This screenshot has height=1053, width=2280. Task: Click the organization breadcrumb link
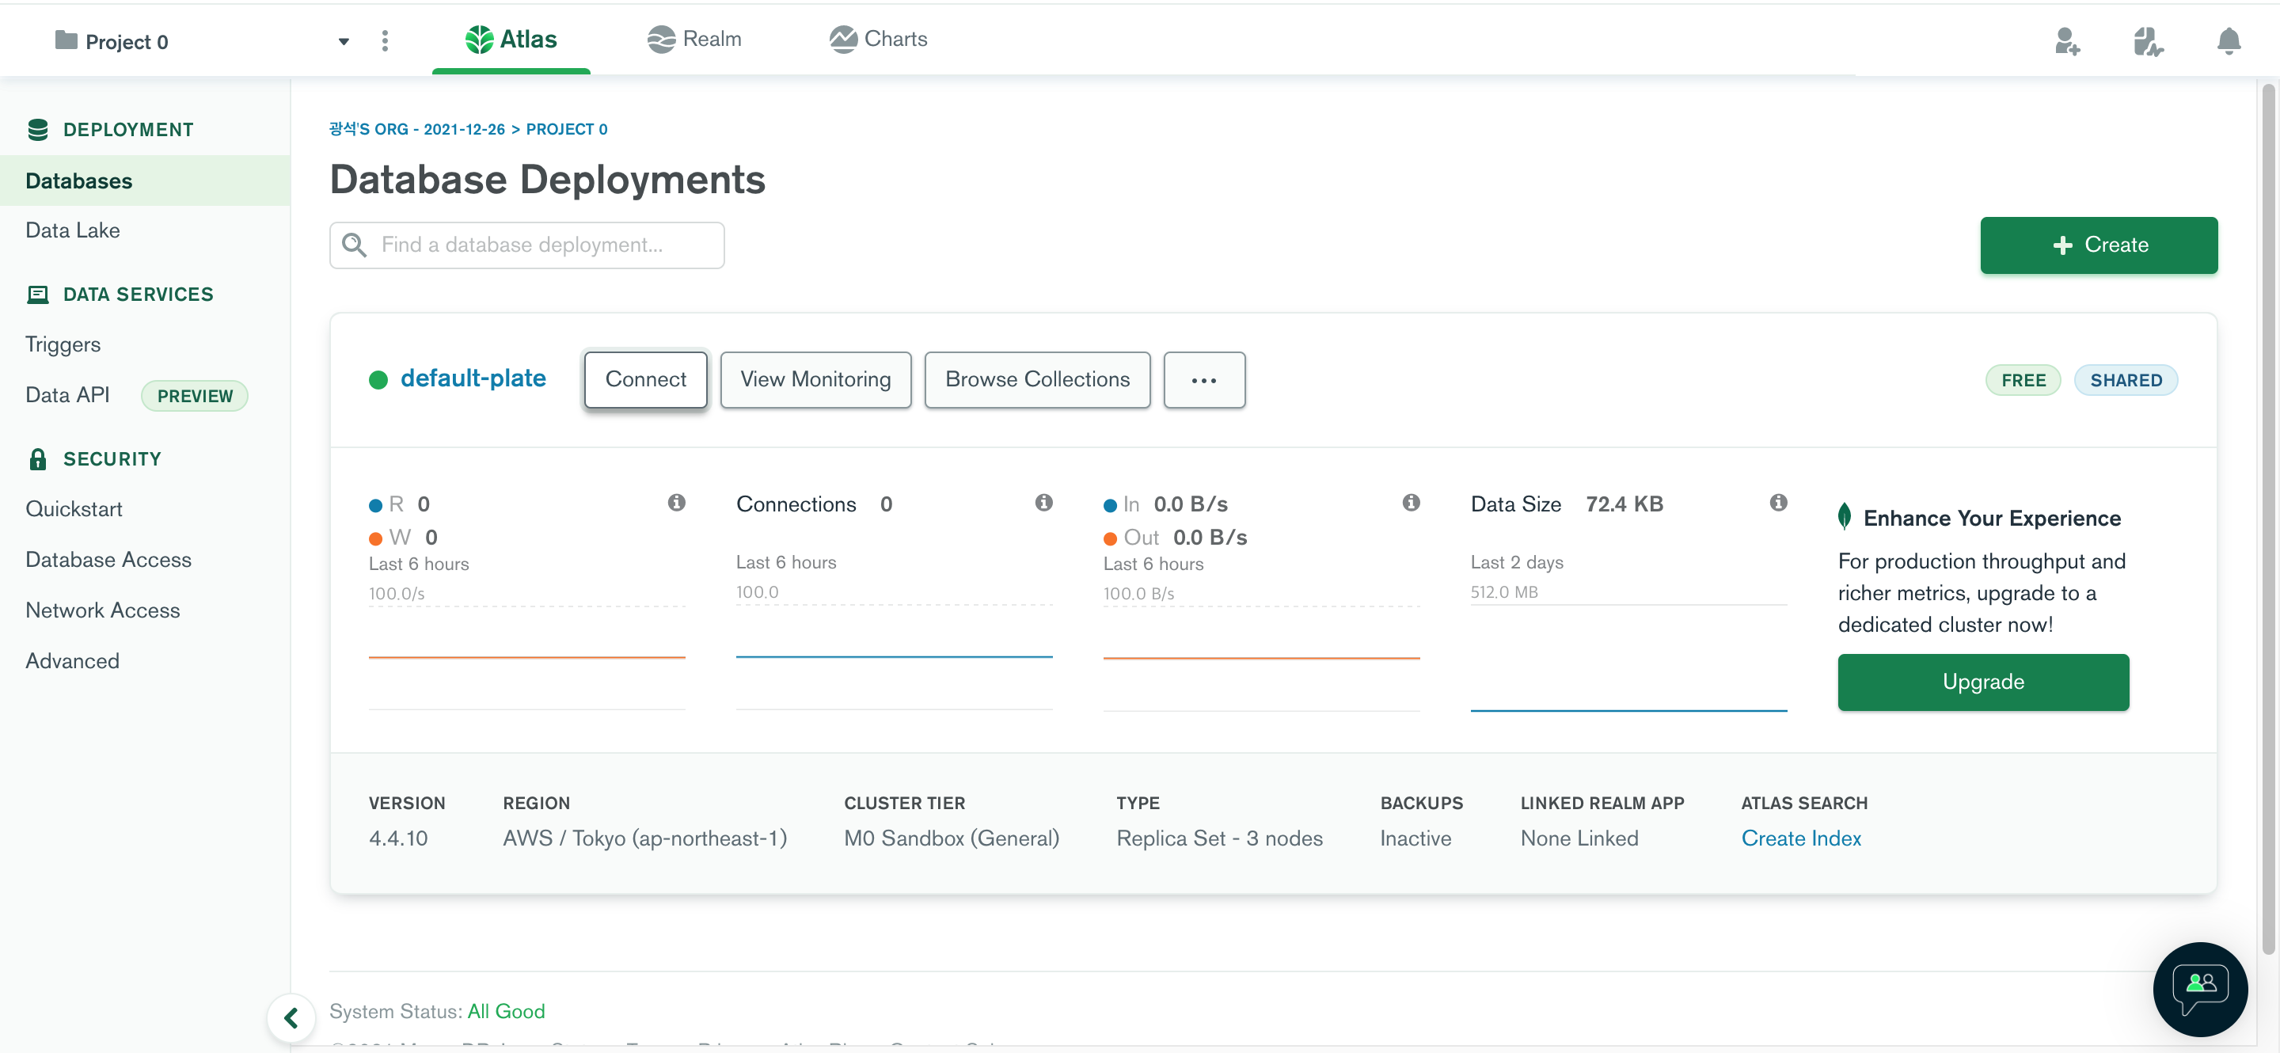pyautogui.click(x=417, y=129)
